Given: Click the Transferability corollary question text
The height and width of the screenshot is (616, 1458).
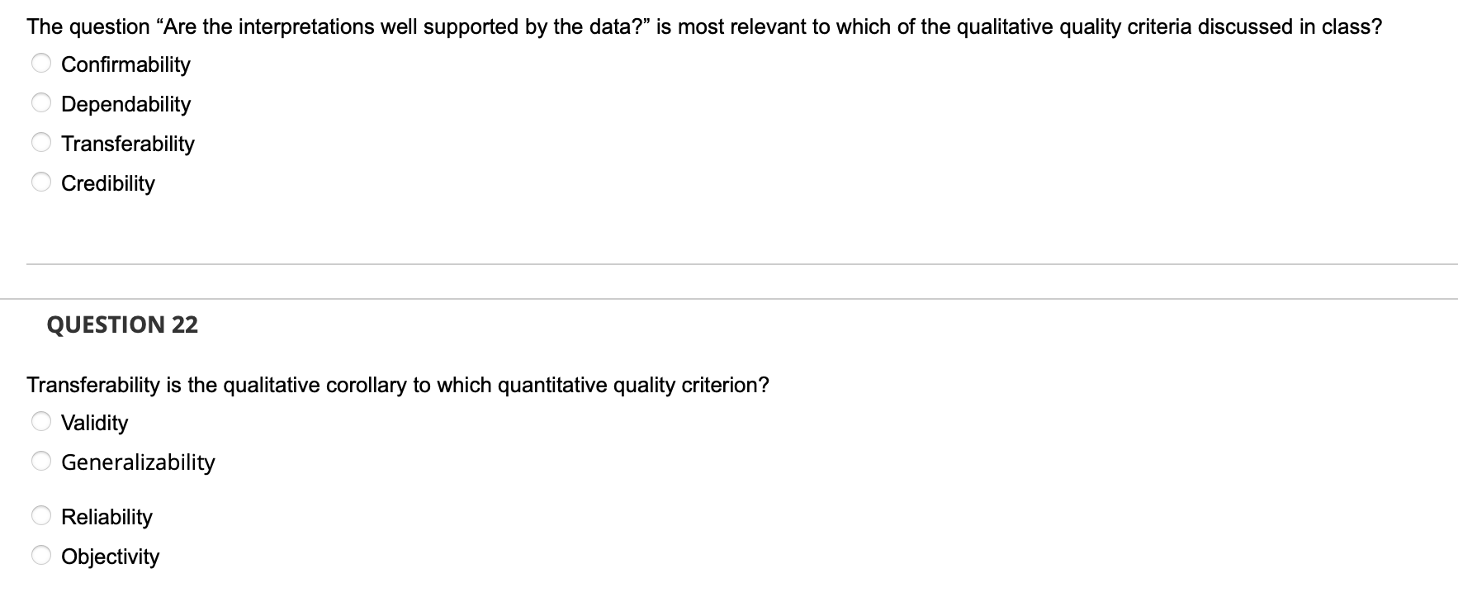Looking at the screenshot, I should click(x=398, y=384).
